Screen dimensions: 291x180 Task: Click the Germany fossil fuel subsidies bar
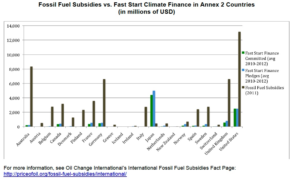[x=104, y=103]
